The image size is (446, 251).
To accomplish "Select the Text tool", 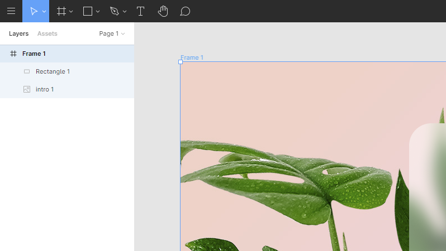I will point(140,11).
